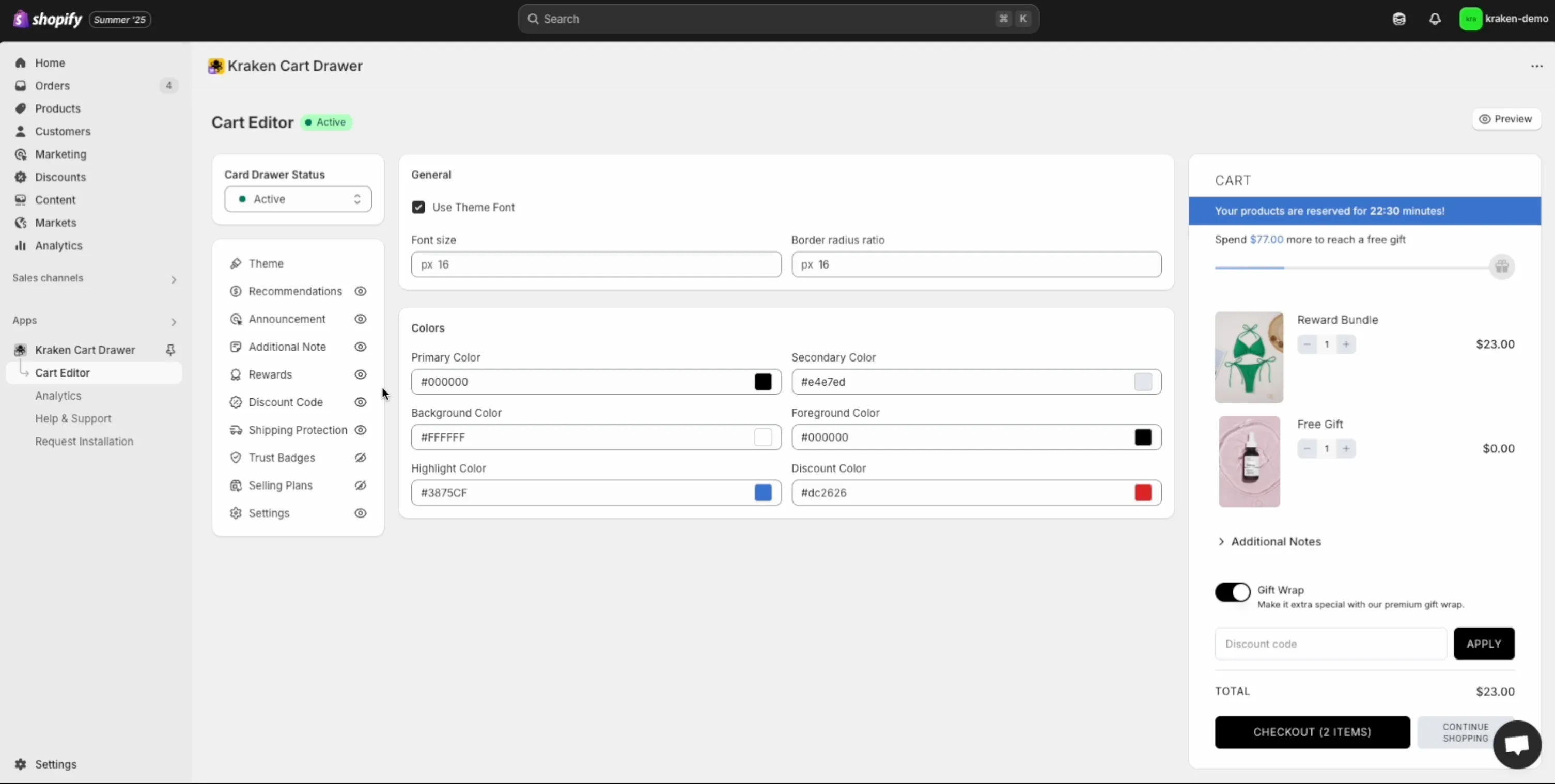The width and height of the screenshot is (1555, 784).
Task: Open the Card Drawer Status dropdown
Action: point(298,199)
